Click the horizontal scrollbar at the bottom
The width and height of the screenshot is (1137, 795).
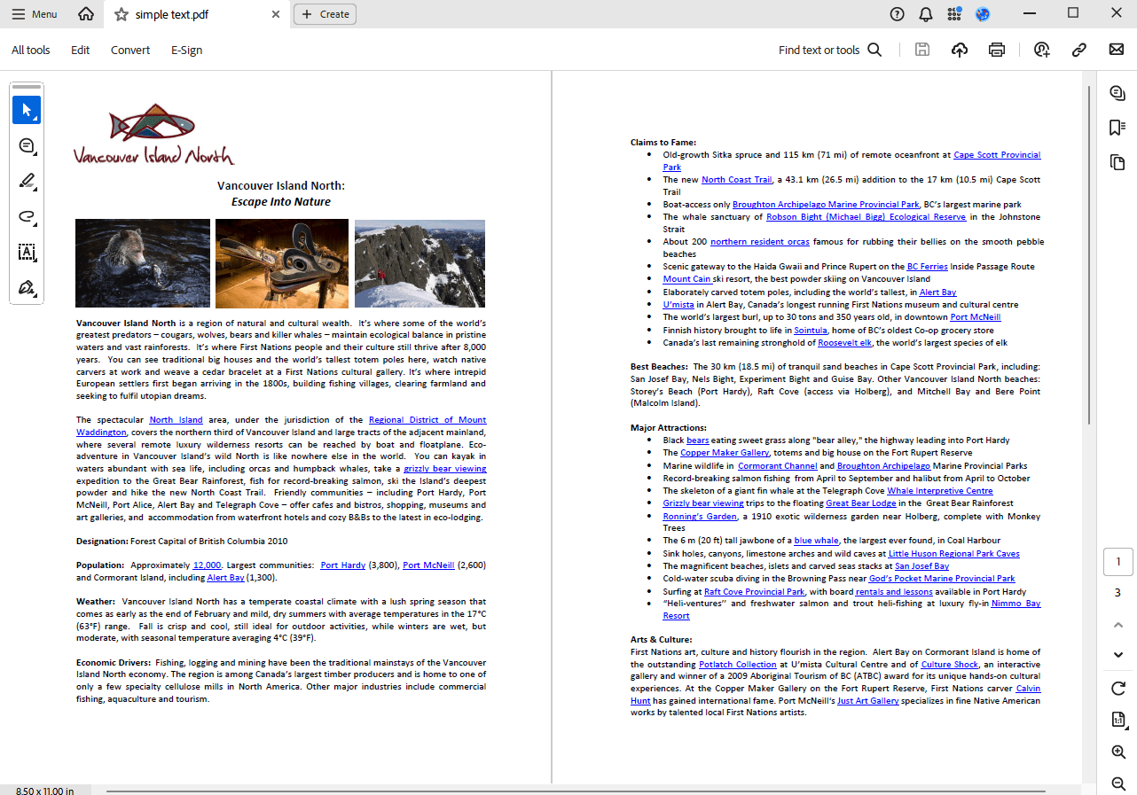point(575,790)
